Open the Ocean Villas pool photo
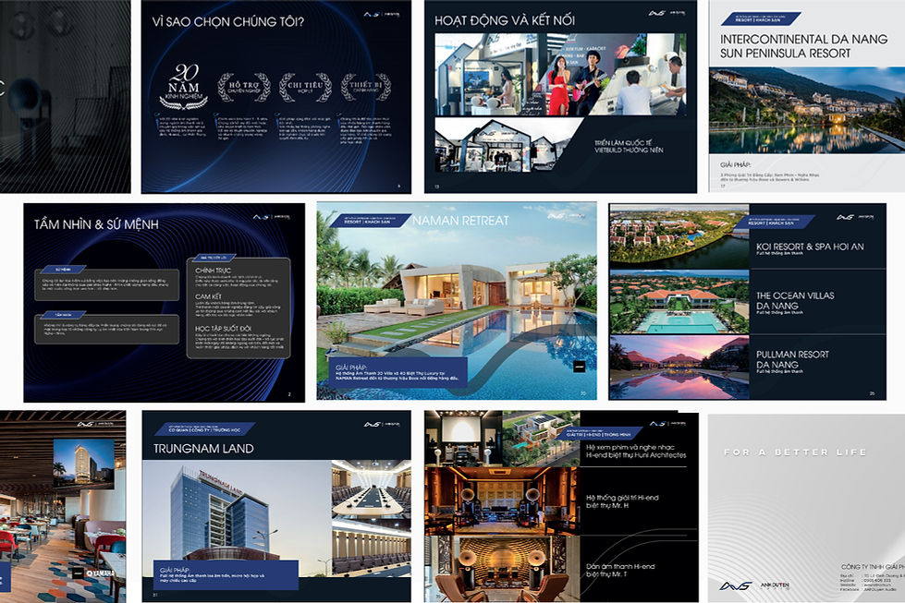This screenshot has height=603, width=905. (679, 302)
